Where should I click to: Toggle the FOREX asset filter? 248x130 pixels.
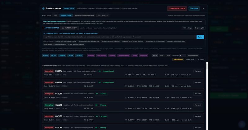[x=46, y=56]
